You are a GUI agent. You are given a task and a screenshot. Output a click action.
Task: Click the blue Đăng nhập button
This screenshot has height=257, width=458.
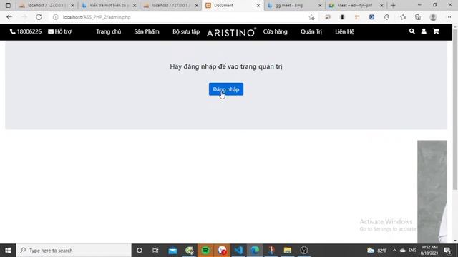226,89
